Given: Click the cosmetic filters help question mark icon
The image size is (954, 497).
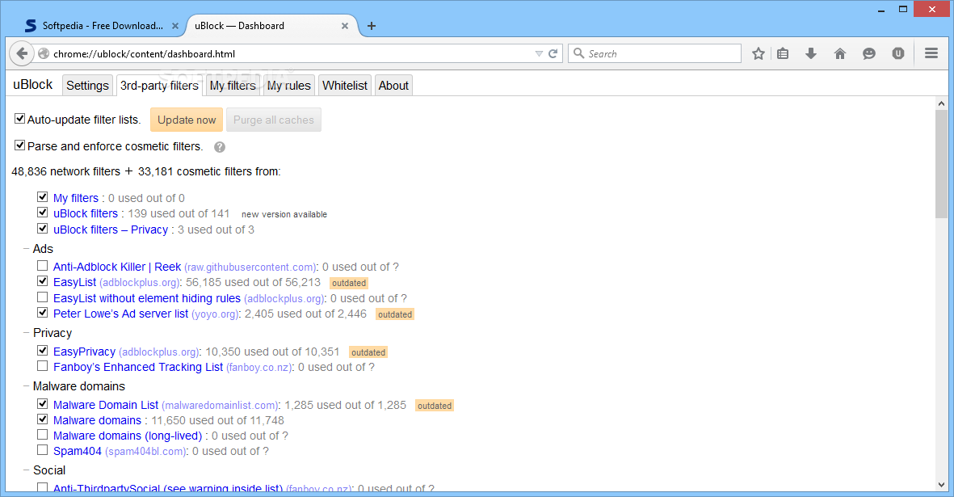Looking at the screenshot, I should coord(220,147).
